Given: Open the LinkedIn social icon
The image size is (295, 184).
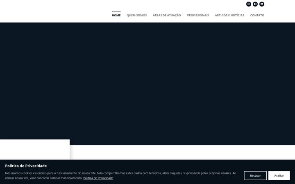Looking at the screenshot, I should pos(262,4).
